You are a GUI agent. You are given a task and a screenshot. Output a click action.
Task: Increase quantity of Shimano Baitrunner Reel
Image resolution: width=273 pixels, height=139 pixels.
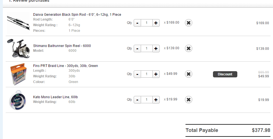[x=156, y=48]
